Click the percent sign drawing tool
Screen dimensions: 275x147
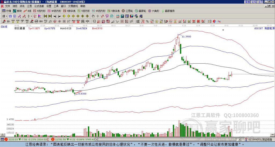(147, 21)
